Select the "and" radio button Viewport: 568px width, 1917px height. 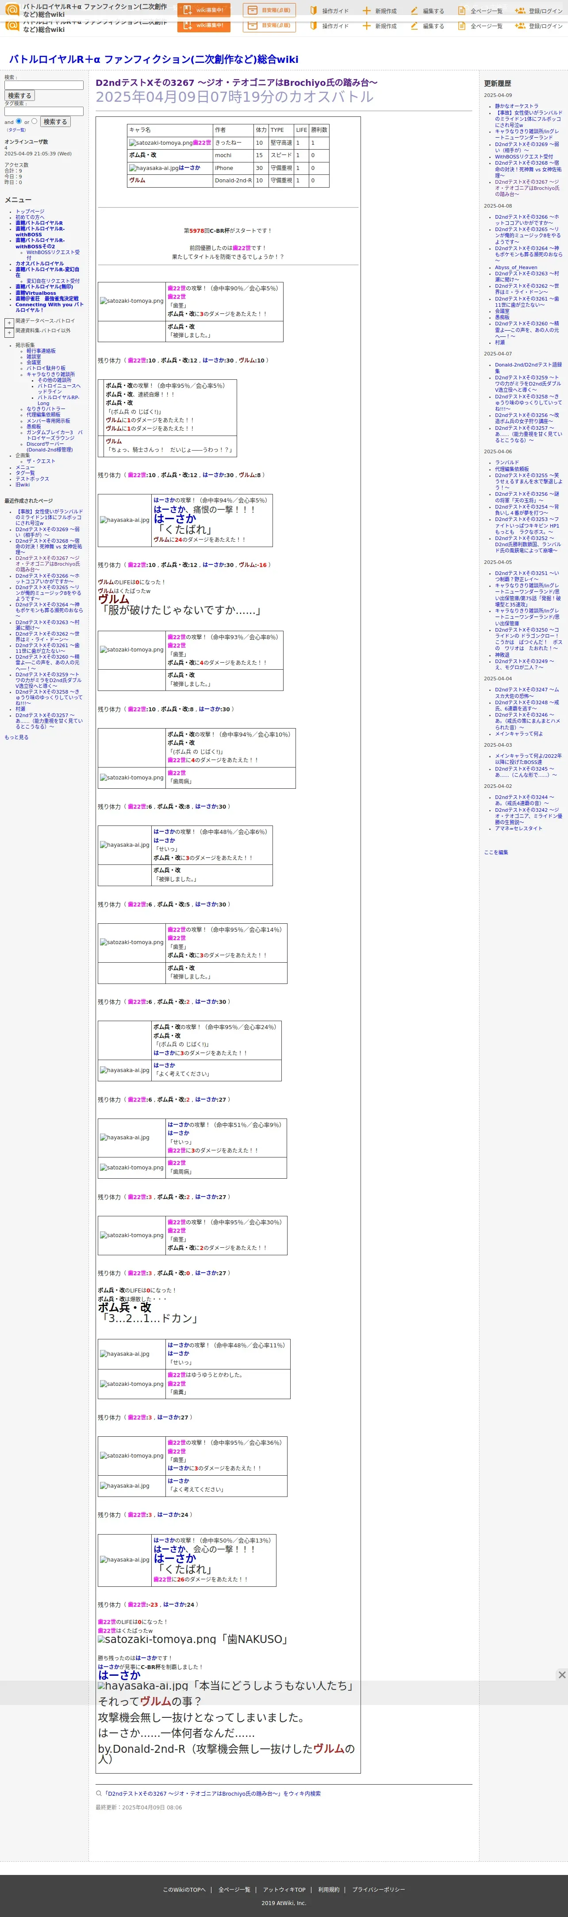[19, 120]
